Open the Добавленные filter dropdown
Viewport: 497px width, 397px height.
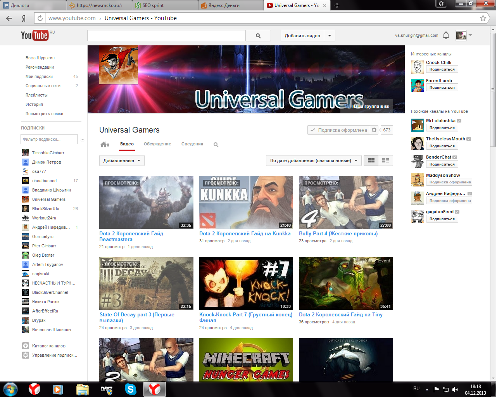click(x=122, y=161)
